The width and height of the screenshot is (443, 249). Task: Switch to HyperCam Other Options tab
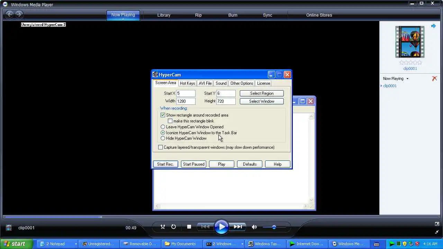click(242, 83)
